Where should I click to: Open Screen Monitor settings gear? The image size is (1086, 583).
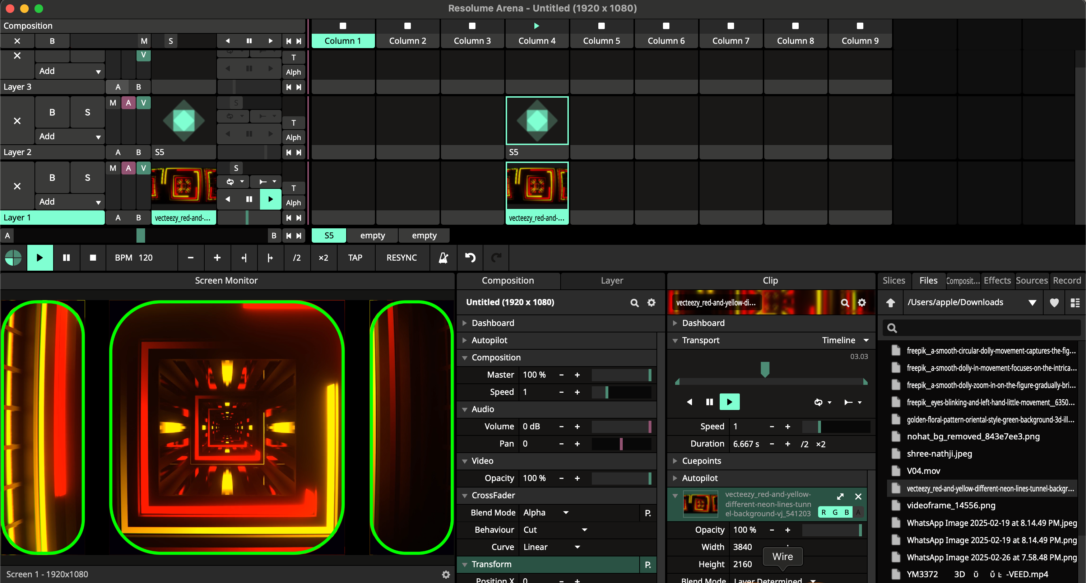[446, 574]
